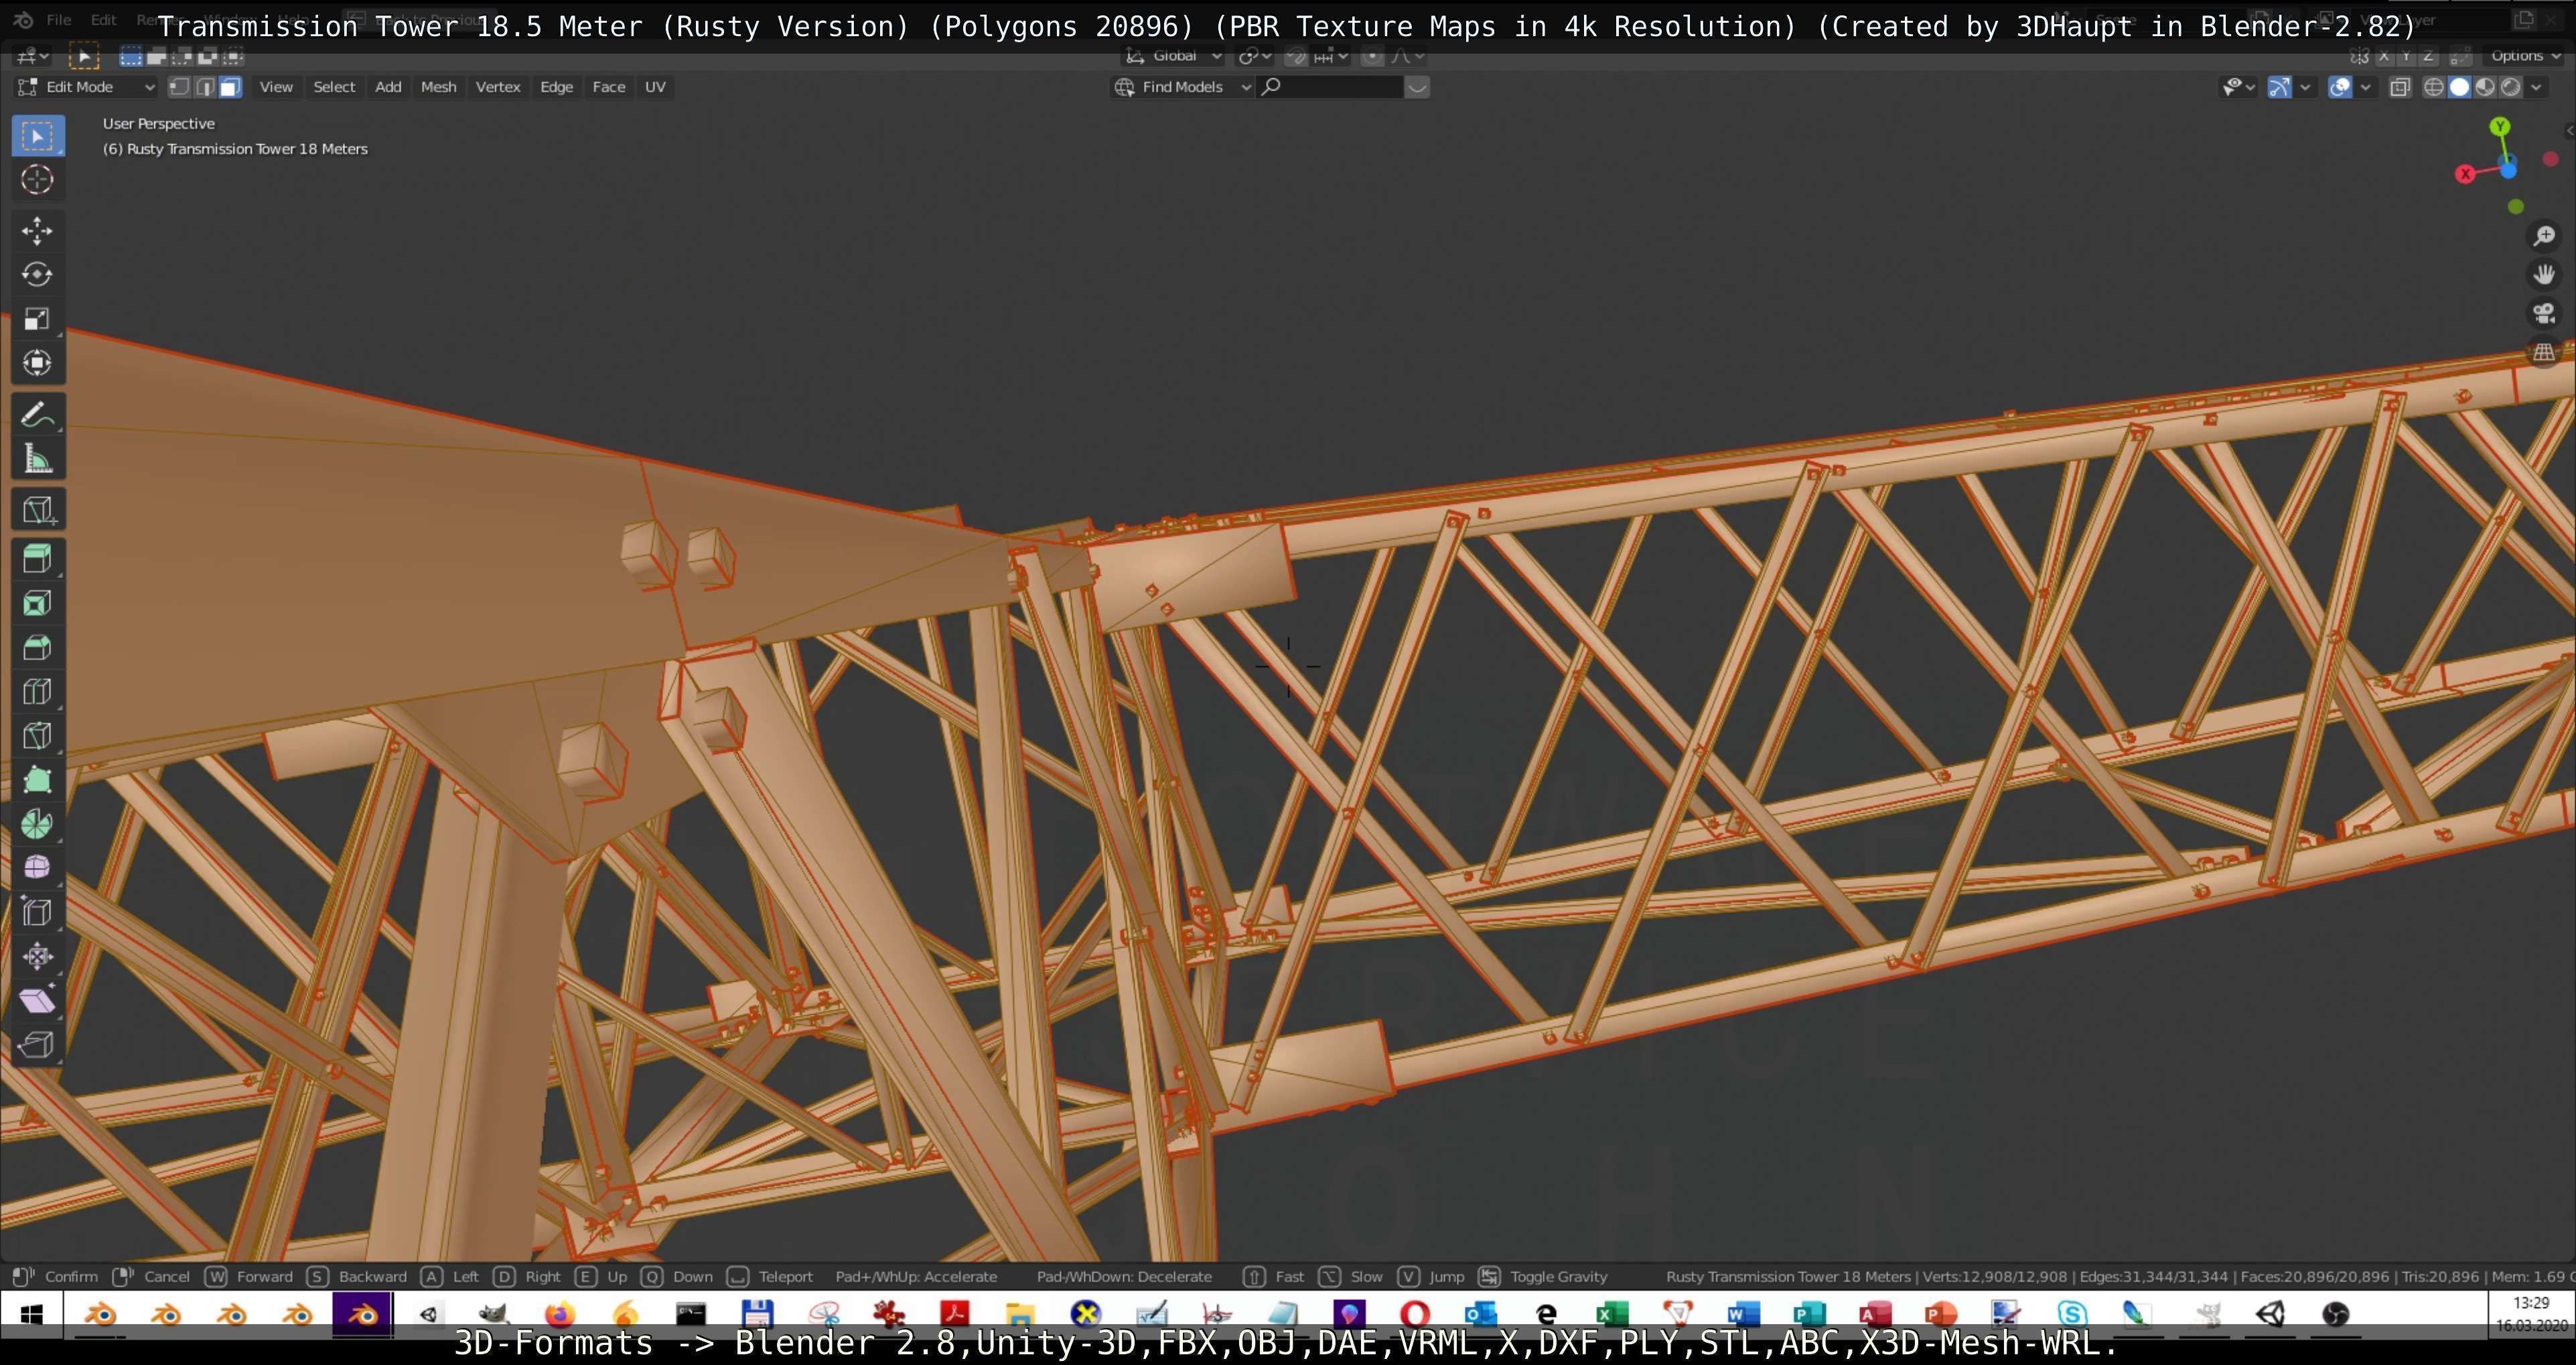Select the Bevel tool
This screenshot has height=1365, width=2576.
pyautogui.click(x=38, y=647)
